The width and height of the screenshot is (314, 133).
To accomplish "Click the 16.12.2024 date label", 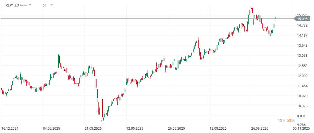I will tap(9, 128).
